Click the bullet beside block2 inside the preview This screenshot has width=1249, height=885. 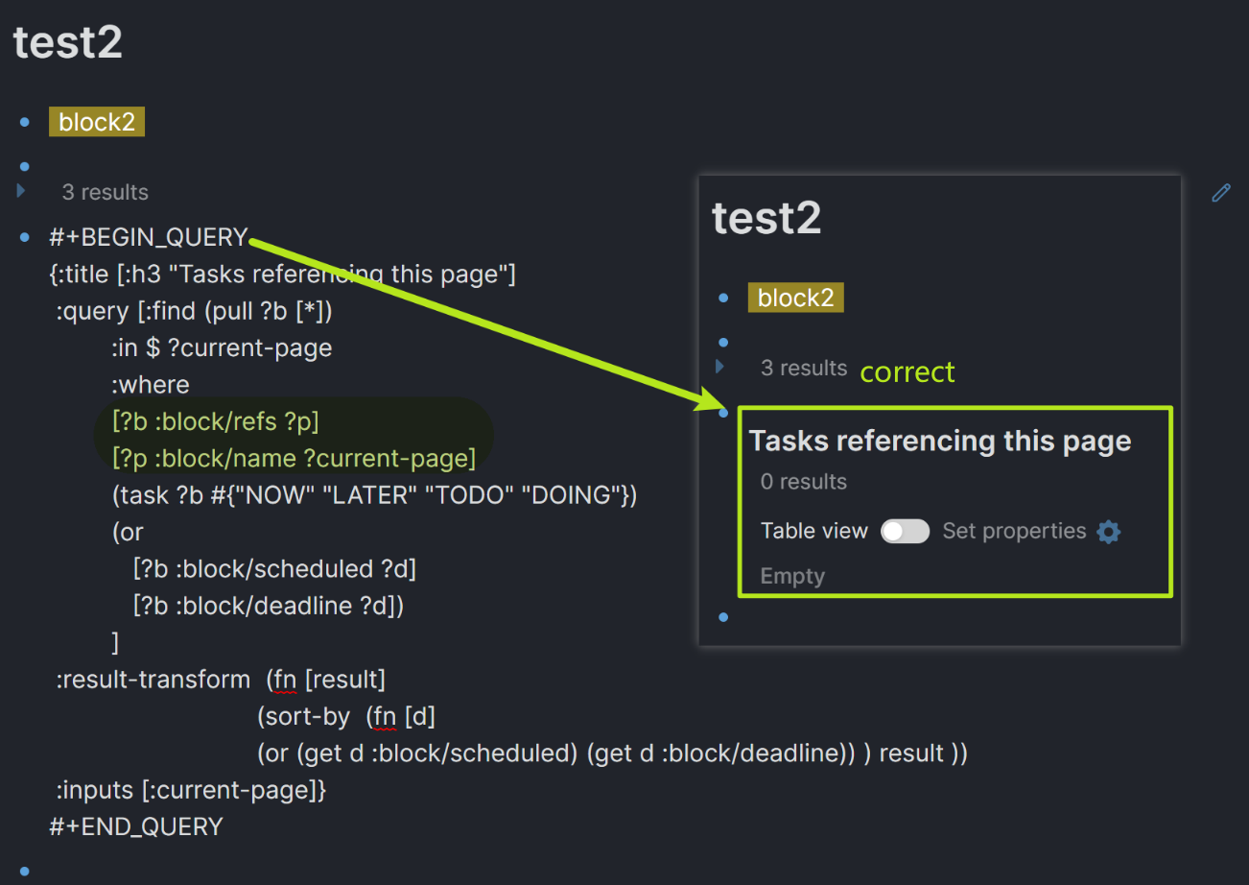coord(722,298)
